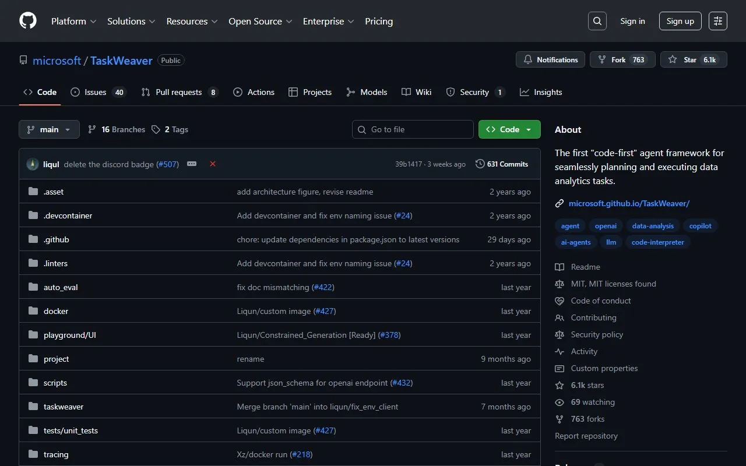Screen dimensions: 746x466
Task: Expand commit message ellipsis icon
Action: pos(192,164)
